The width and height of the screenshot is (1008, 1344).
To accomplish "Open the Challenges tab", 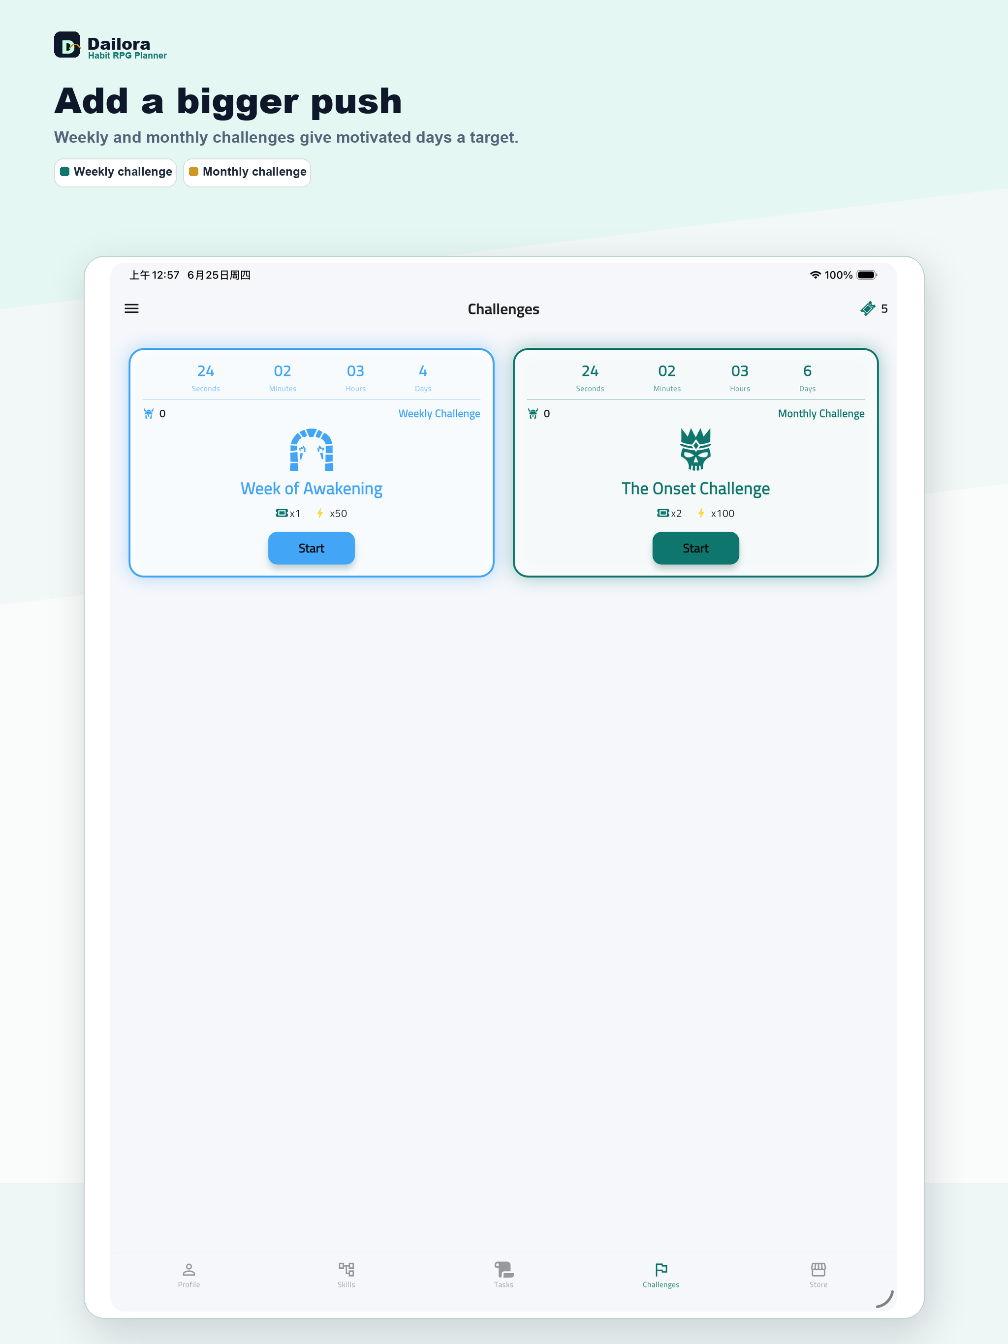I will (x=661, y=1275).
